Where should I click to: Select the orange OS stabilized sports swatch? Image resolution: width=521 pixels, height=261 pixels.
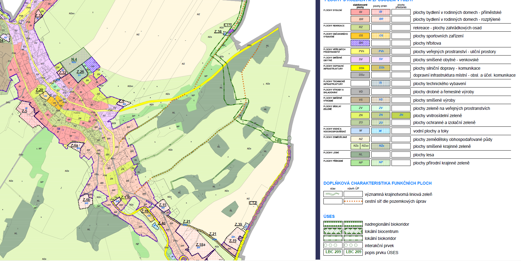pyautogui.click(x=360, y=36)
